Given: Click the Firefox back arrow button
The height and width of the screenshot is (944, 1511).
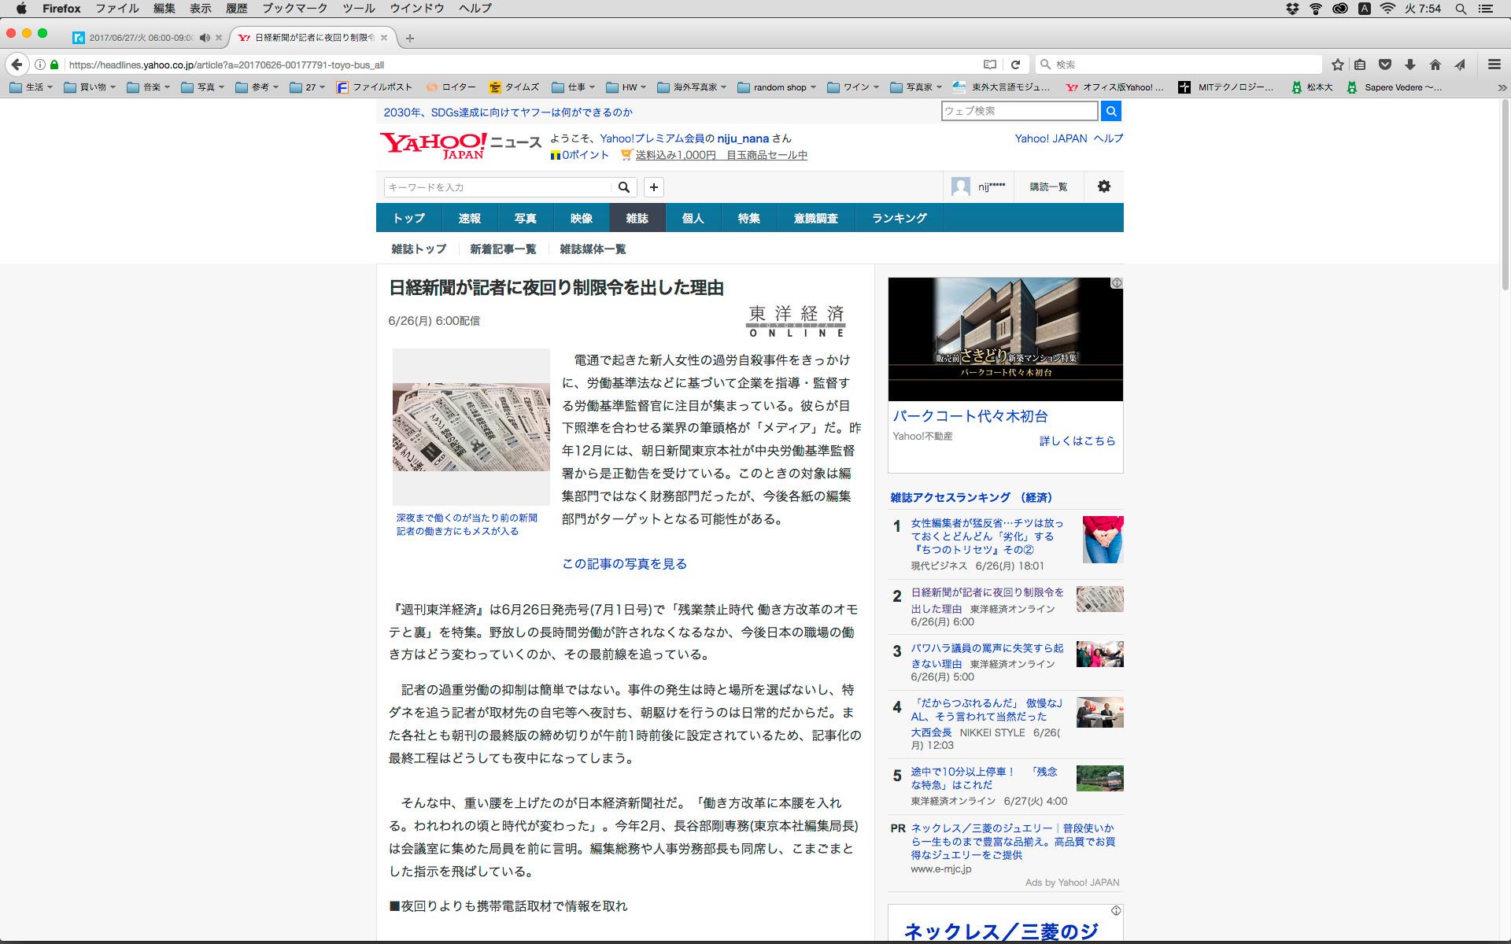Looking at the screenshot, I should [17, 65].
